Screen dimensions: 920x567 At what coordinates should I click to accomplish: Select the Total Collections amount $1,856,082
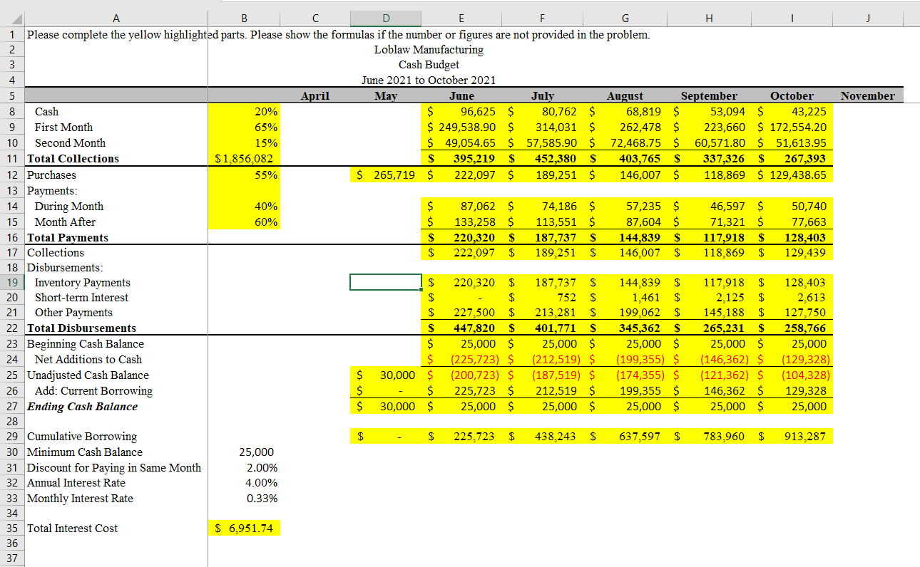coord(244,159)
